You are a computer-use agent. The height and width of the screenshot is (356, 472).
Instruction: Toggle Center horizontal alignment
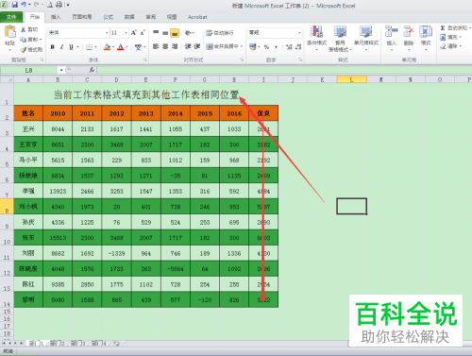(165, 46)
